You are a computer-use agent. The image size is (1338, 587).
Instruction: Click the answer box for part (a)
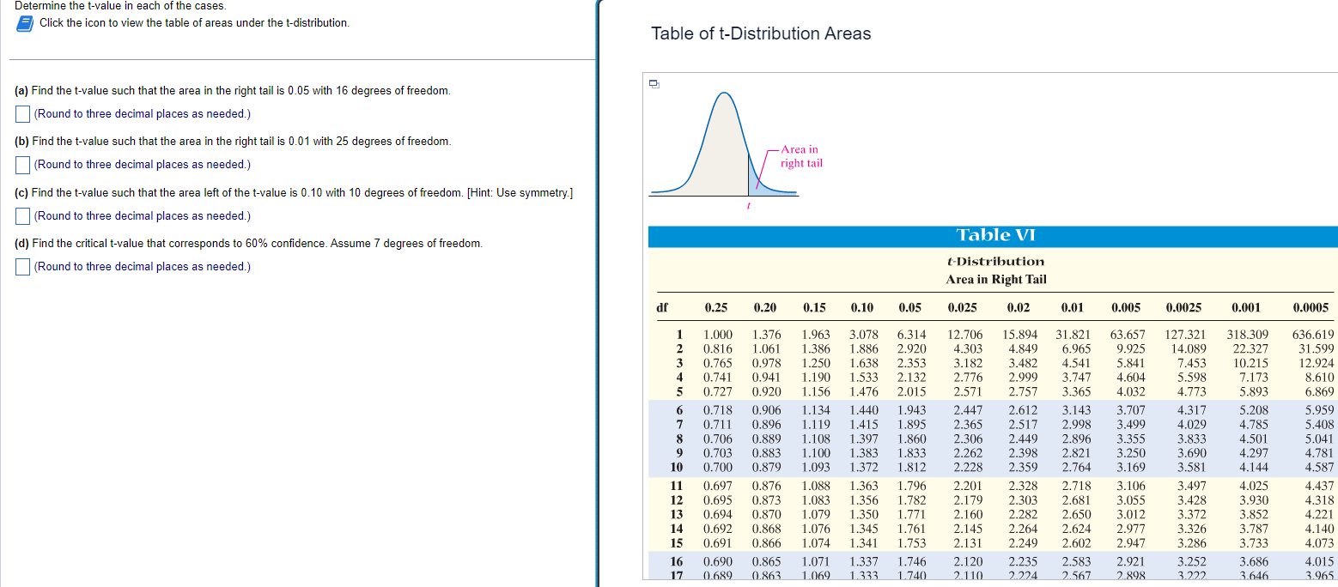coord(21,113)
